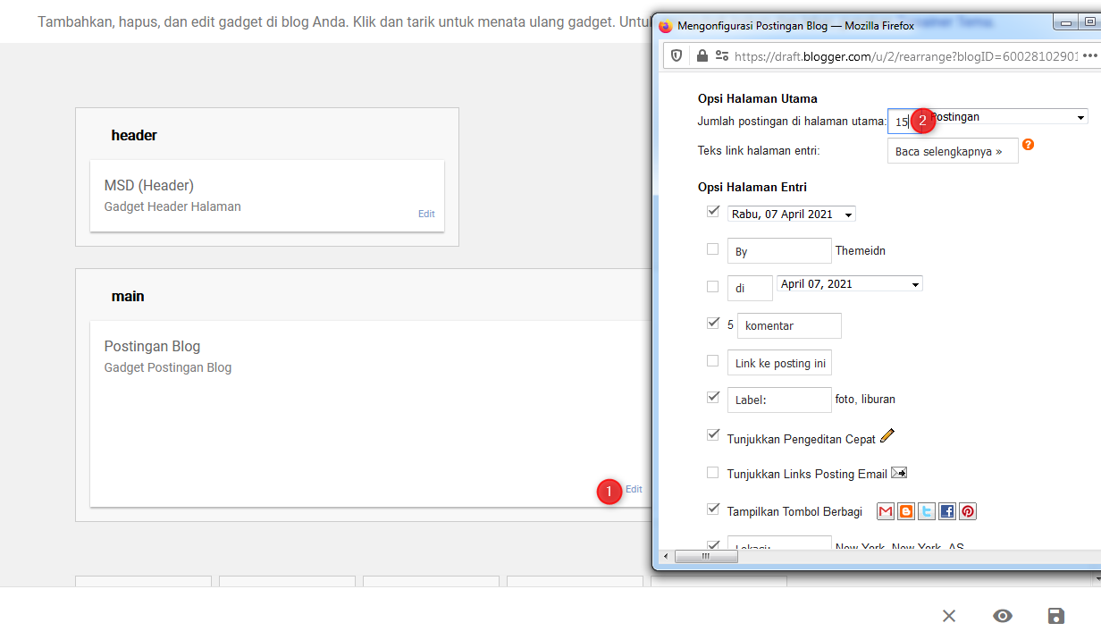Click the orange help question mark icon
The image size is (1101, 640).
pos(1028,144)
